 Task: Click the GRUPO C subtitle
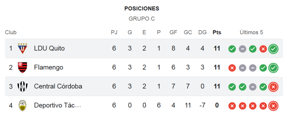142,19
